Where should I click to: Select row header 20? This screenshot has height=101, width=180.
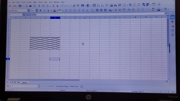pos(8,59)
